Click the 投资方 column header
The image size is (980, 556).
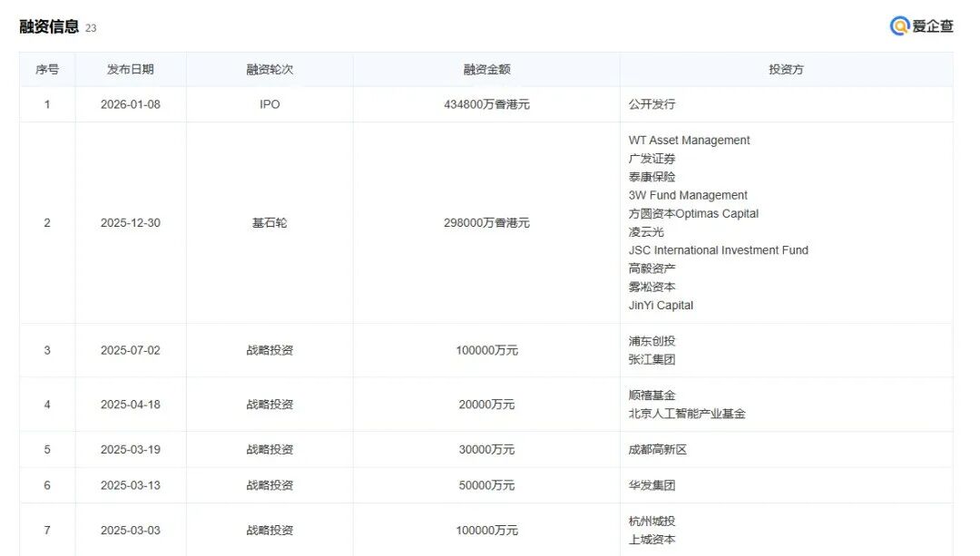[x=786, y=69]
